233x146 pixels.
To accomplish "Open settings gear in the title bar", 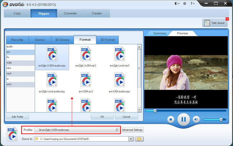I will click(185, 4).
